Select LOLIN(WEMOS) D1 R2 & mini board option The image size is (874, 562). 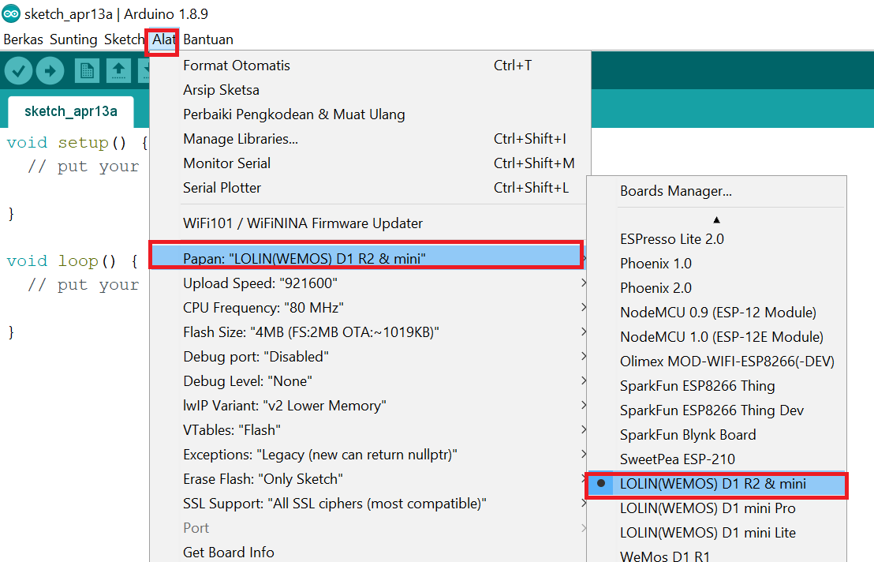tap(713, 484)
